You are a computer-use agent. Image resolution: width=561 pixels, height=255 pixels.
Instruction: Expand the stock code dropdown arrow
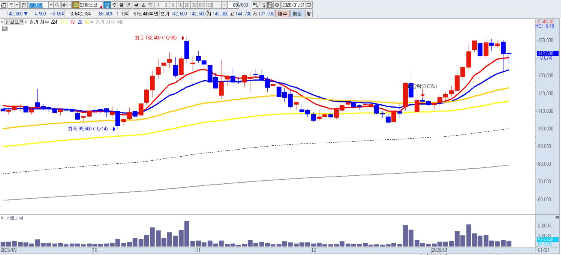51,5
